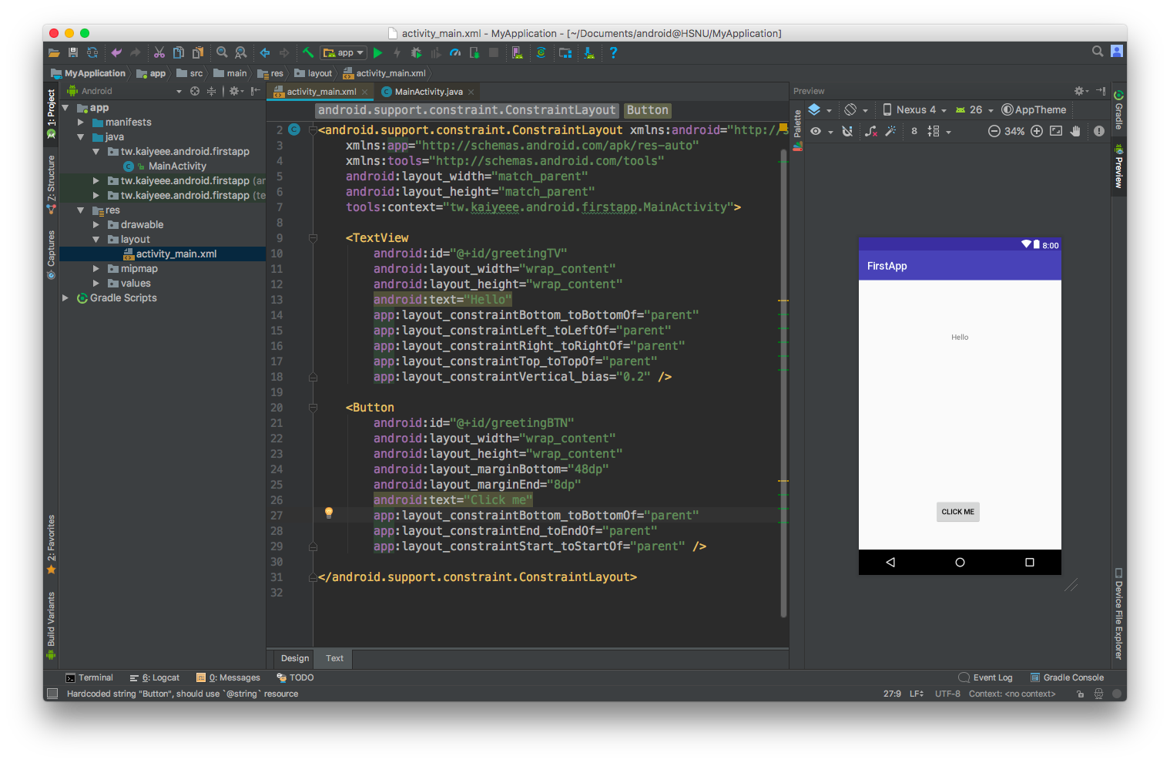
Task: Select the Text tab at editor bottom
Action: [x=334, y=658]
